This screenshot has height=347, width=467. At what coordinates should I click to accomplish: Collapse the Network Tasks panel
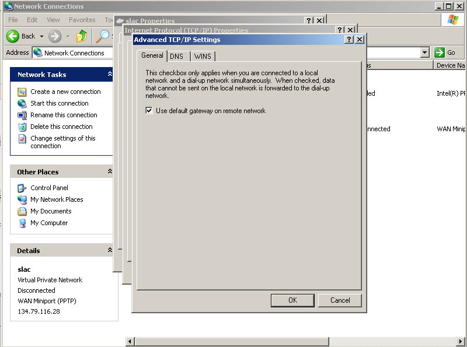coord(110,74)
